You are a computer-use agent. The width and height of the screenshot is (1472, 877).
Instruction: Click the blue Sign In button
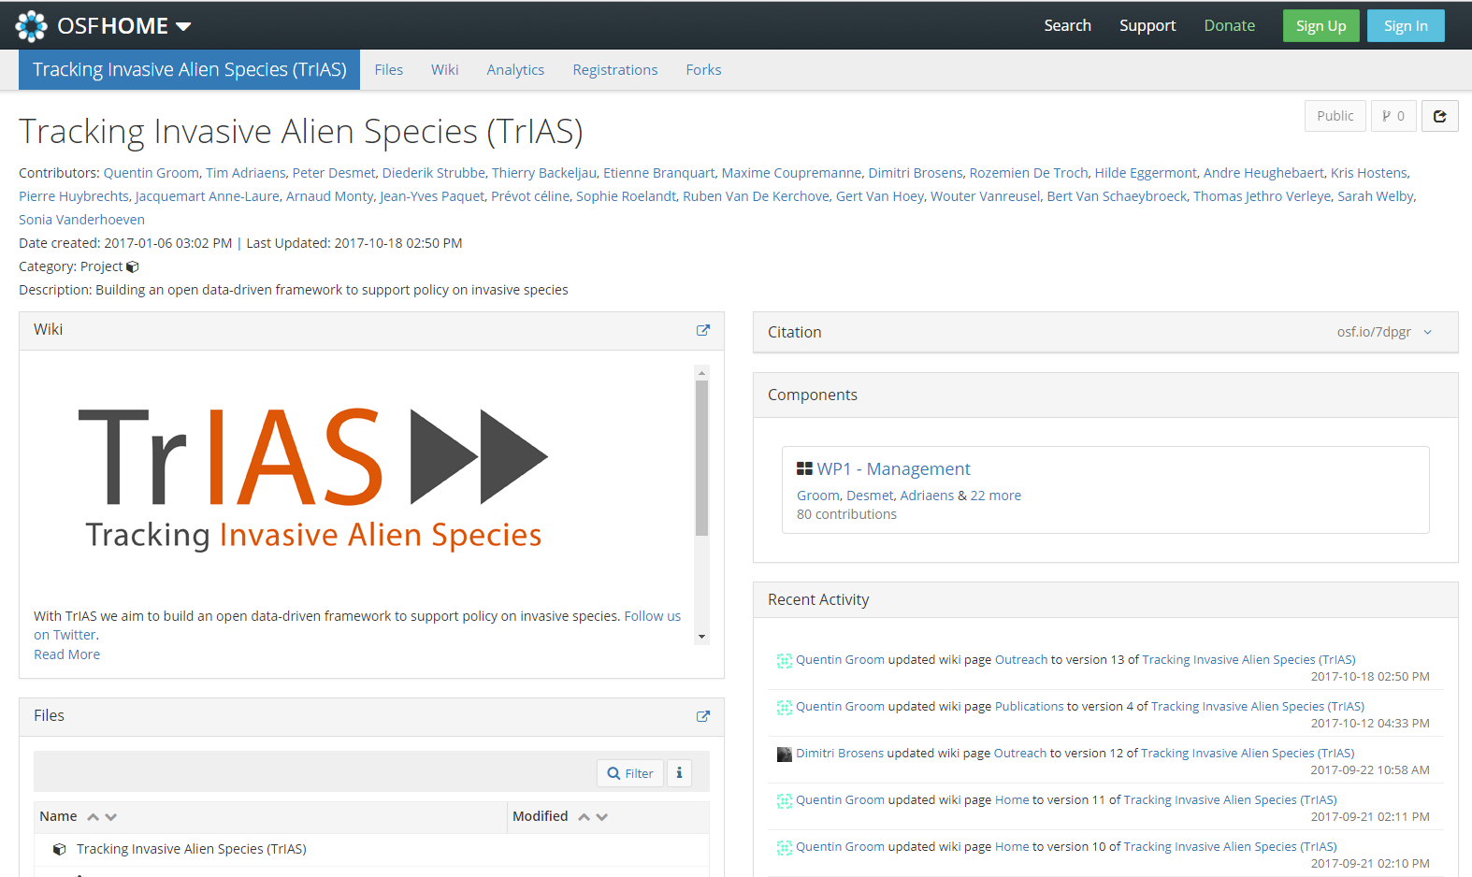(1406, 26)
